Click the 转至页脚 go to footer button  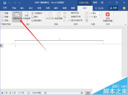(x=58, y=16)
